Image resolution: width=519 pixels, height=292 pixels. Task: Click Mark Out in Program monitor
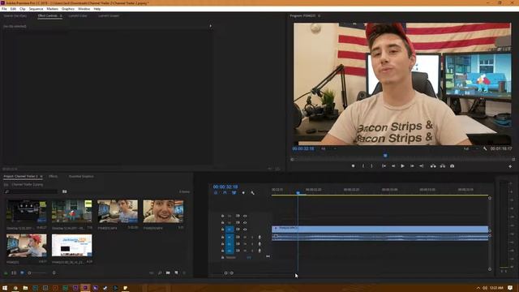coord(371,165)
